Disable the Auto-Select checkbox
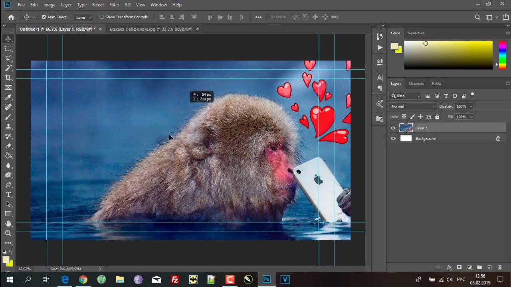The width and height of the screenshot is (511, 287). click(x=44, y=17)
